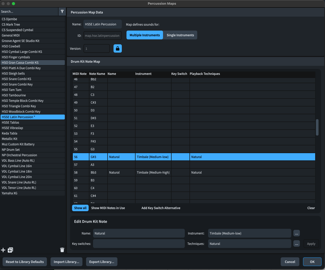
Task: Select CS Mark Tree map
Action: 32,24
